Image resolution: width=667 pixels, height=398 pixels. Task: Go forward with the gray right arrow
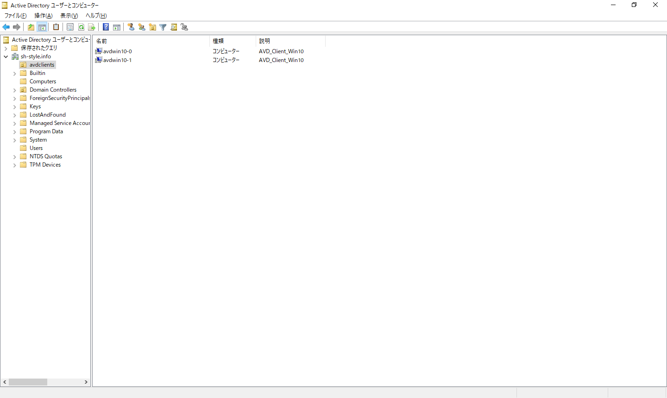tap(17, 27)
